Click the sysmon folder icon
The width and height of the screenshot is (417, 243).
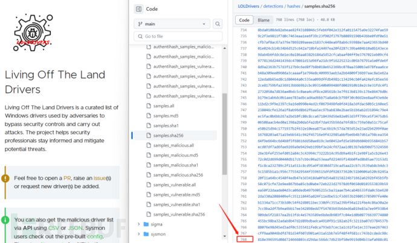(145, 233)
